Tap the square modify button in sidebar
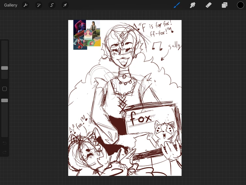Screen dimensions: 246x185 pos(5,89)
